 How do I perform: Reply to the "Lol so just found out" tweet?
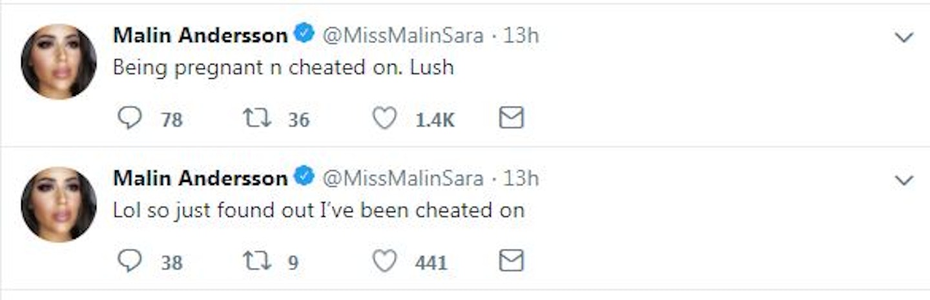pos(130,261)
